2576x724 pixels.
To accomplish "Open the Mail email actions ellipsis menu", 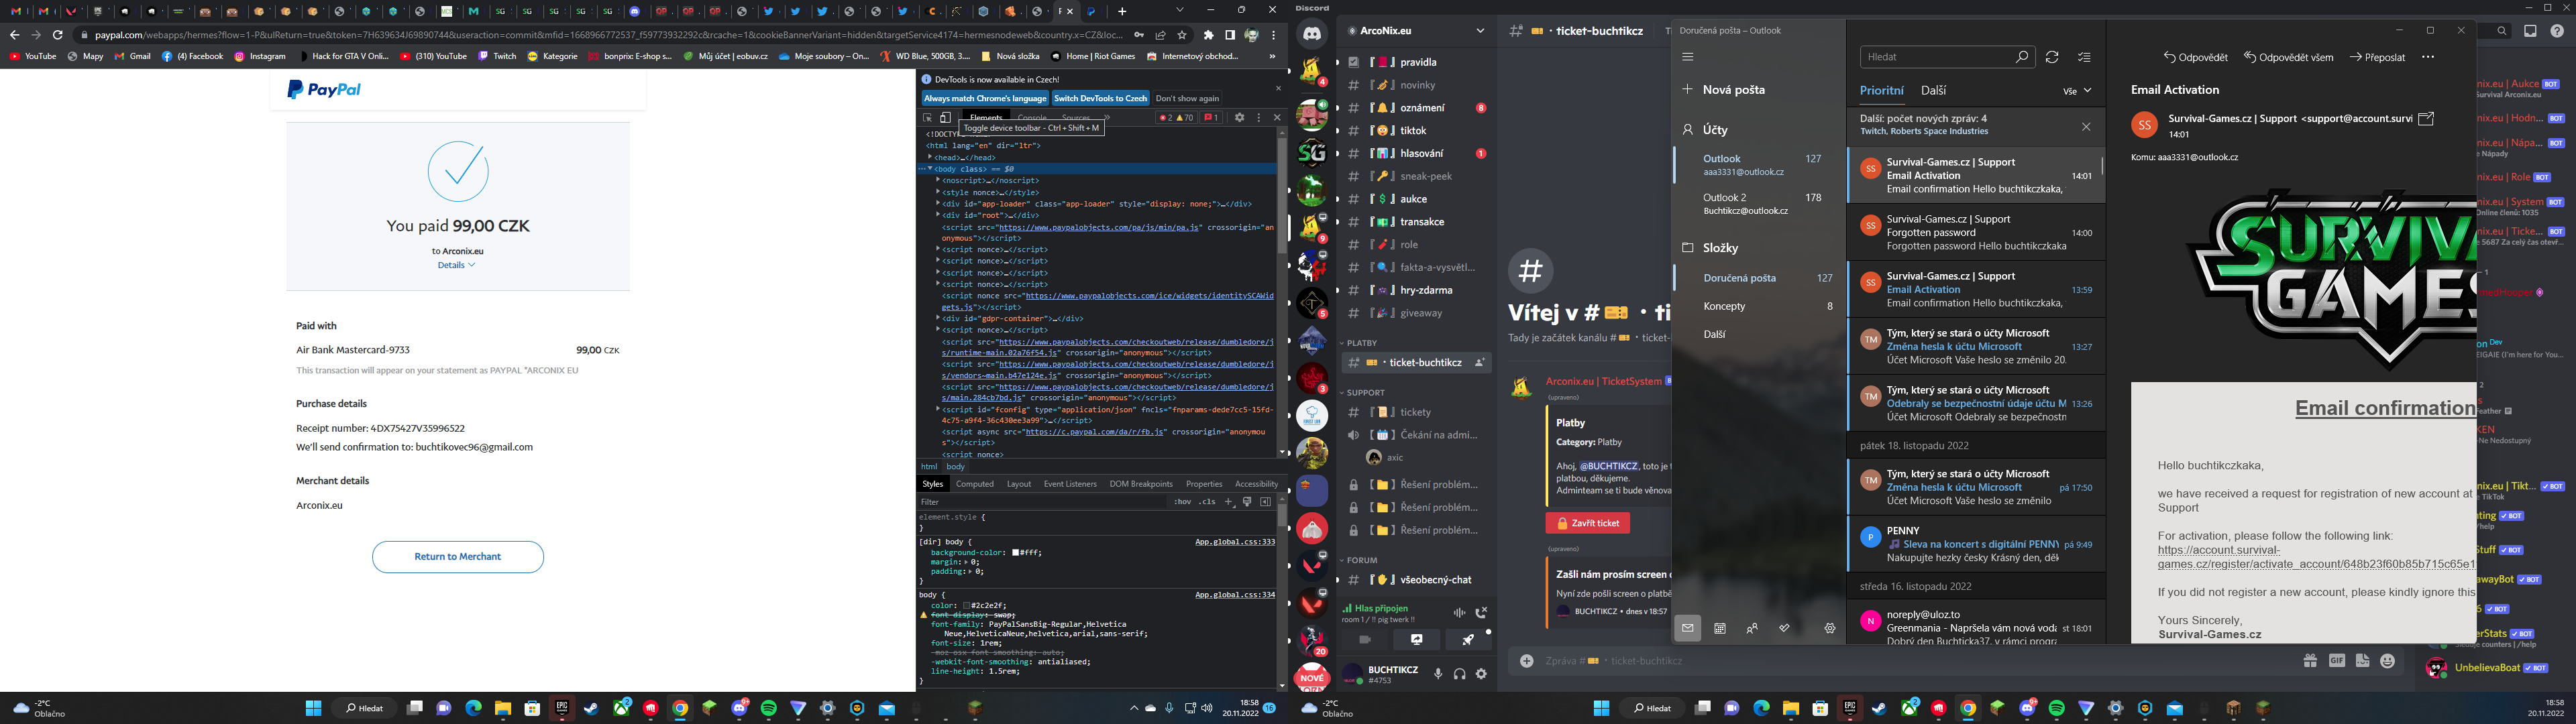I will coord(2428,57).
